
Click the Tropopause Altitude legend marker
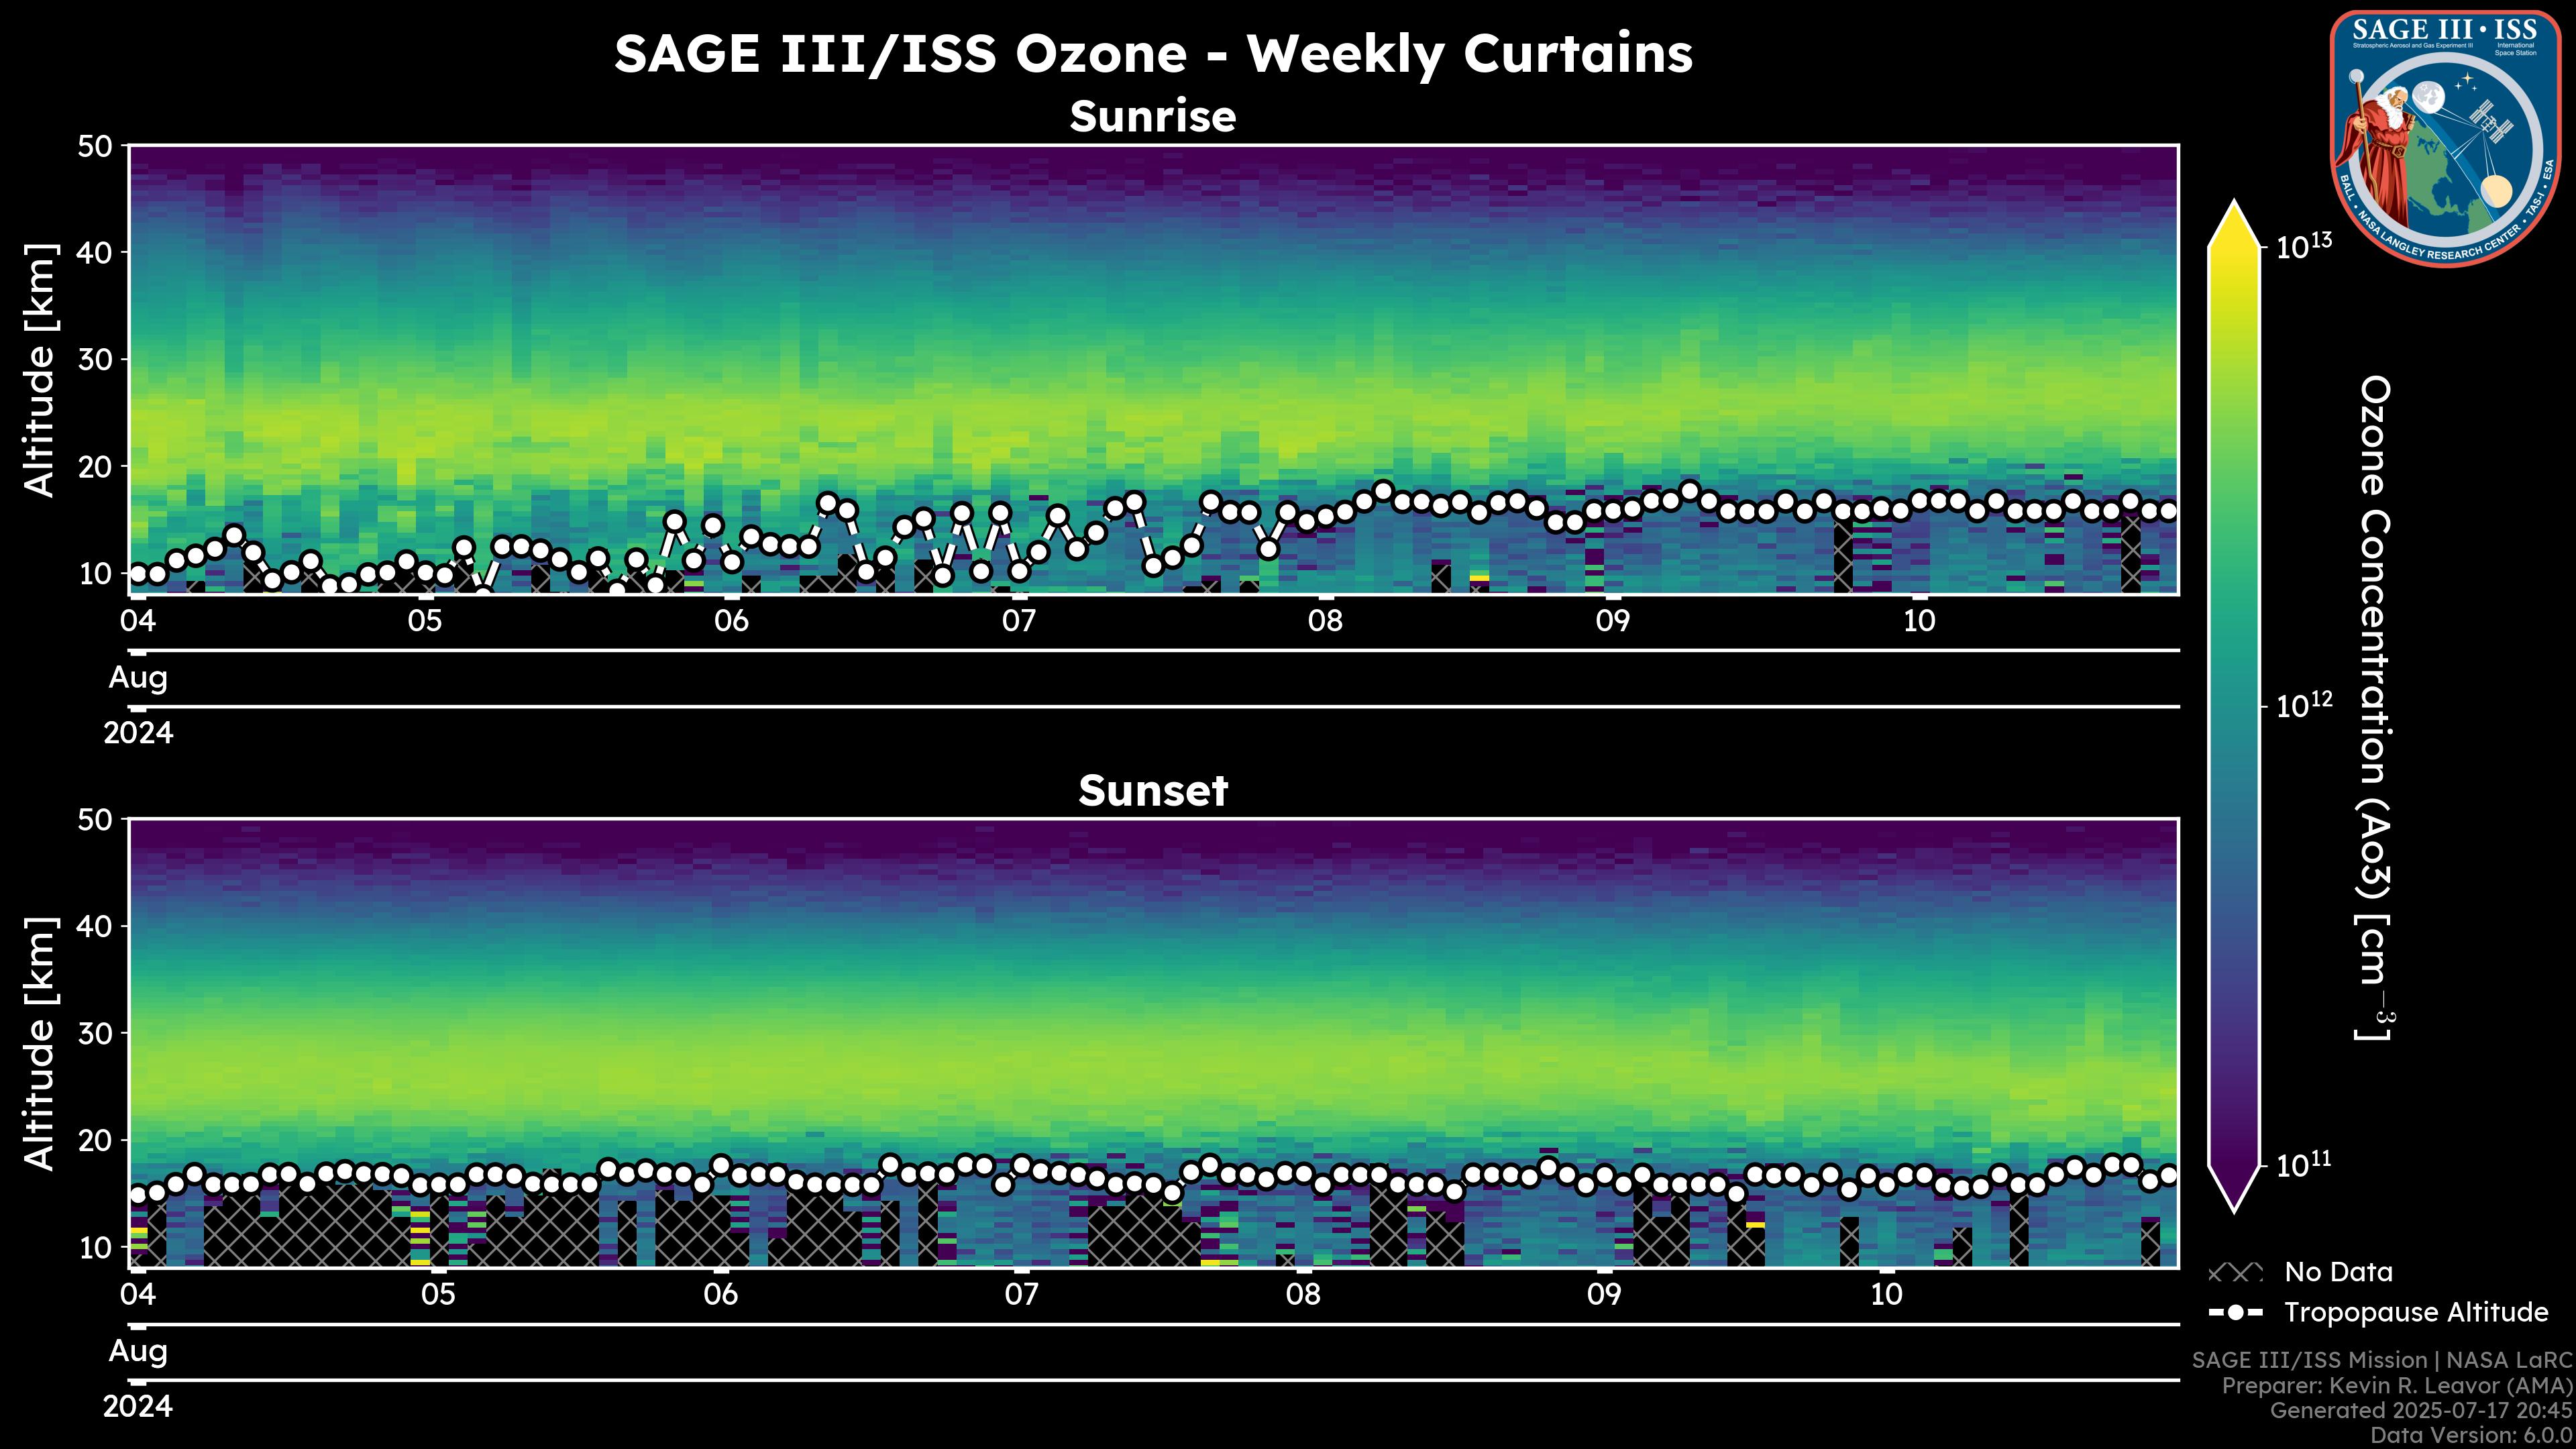(2235, 1312)
